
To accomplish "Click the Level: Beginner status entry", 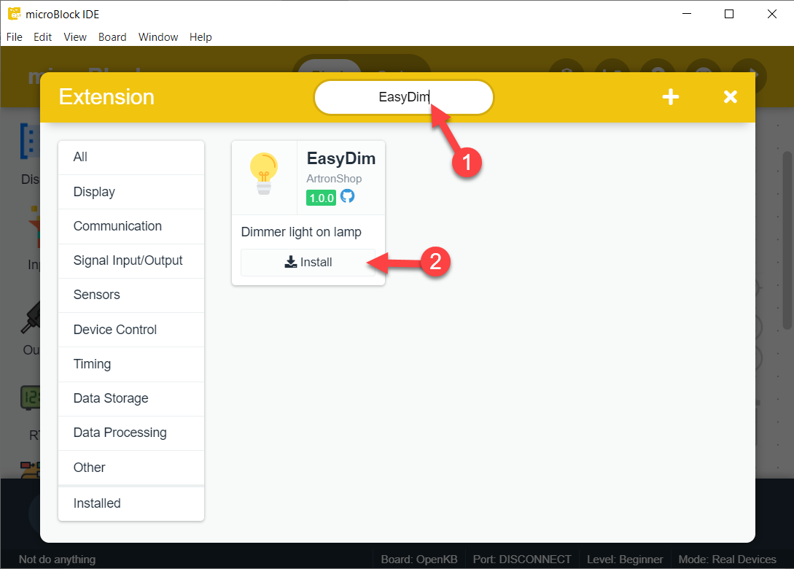I will coord(625,560).
